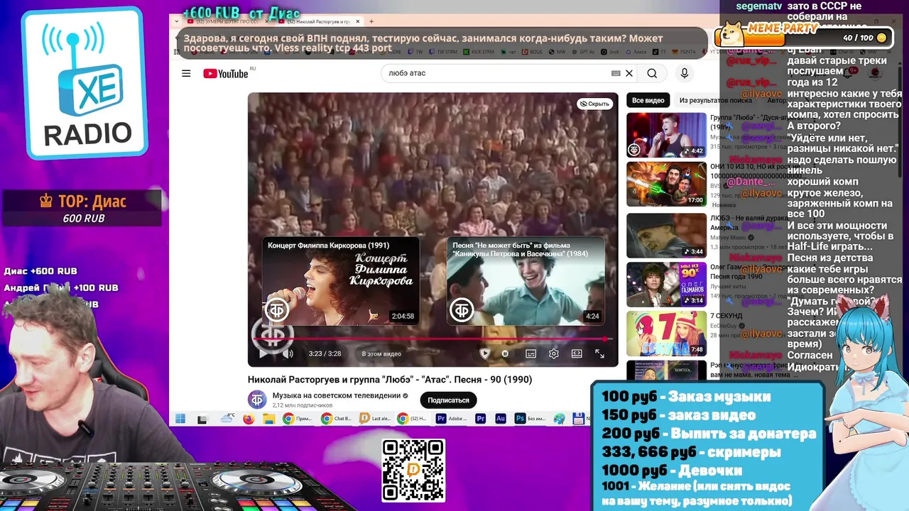Viewport: 909px width, 511px height.
Task: Open 'Музыка на советском телевидении' channel name
Action: click(x=337, y=395)
